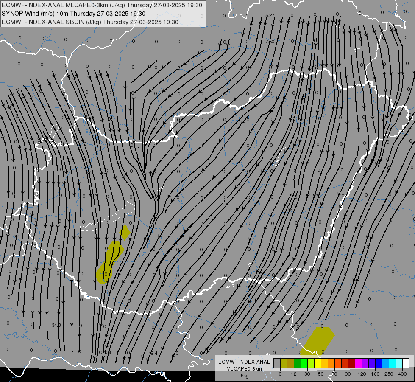
Task: Select the lime yellow-green legend swatch
Action: 311,363
